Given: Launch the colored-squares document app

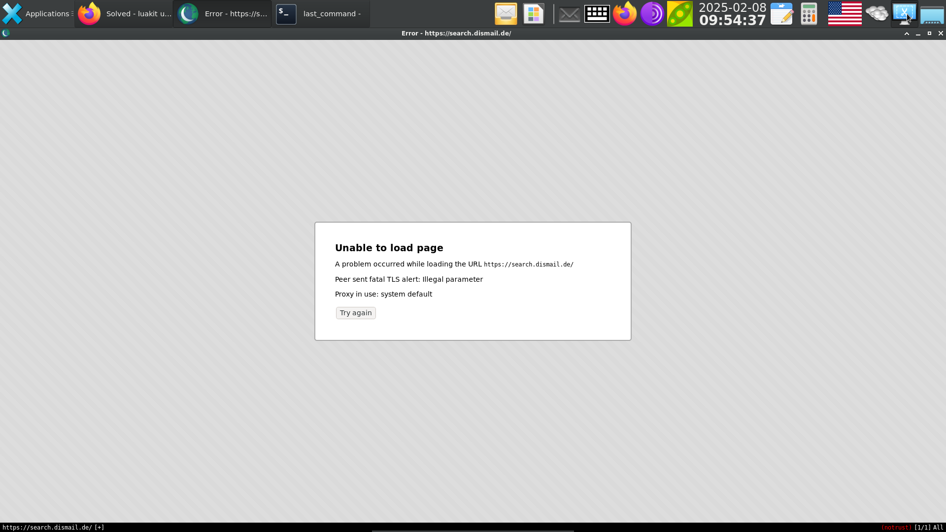Looking at the screenshot, I should [533, 14].
